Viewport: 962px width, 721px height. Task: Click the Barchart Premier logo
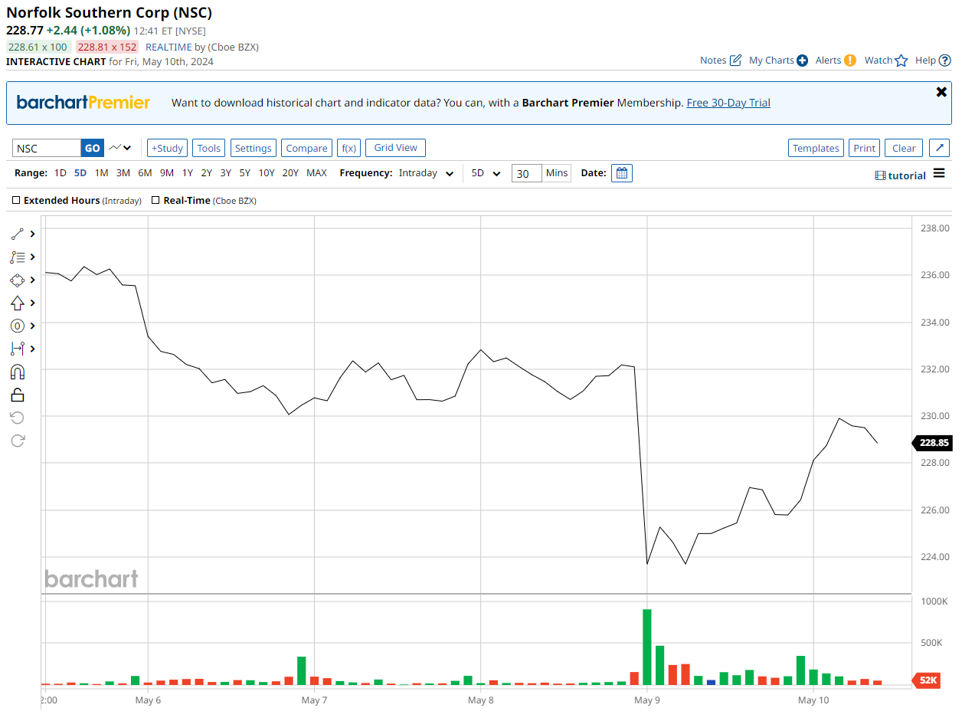[83, 103]
